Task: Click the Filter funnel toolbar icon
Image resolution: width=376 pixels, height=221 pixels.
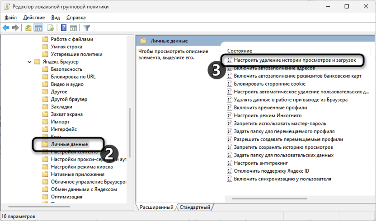Action: 87,28
